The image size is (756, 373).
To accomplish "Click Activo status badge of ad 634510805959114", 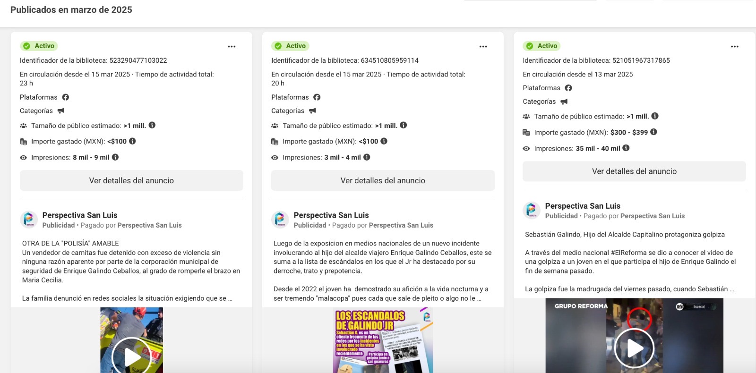I will [x=291, y=46].
